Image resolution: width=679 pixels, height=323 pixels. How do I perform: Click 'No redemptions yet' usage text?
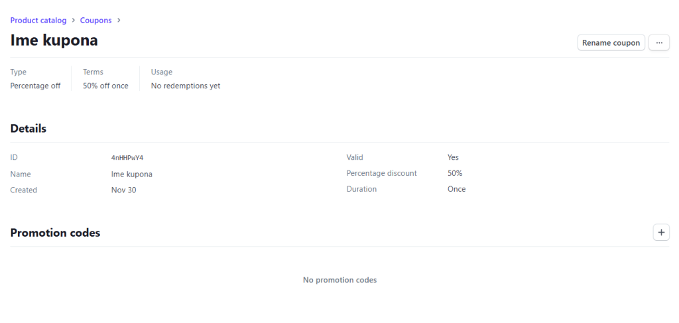click(186, 86)
